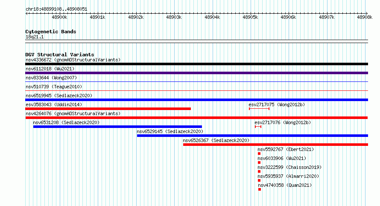Click the 48906k ruler label
The width and height of the screenshot is (380, 206).
pyautogui.click(x=288, y=17)
